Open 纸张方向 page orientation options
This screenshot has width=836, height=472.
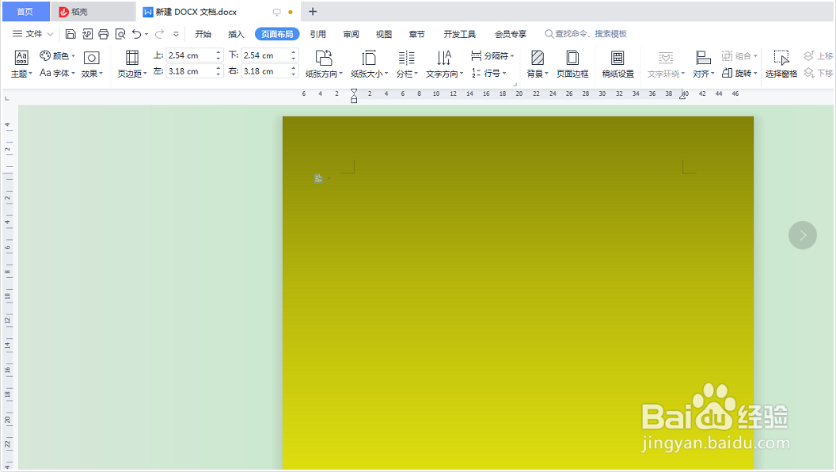(324, 63)
